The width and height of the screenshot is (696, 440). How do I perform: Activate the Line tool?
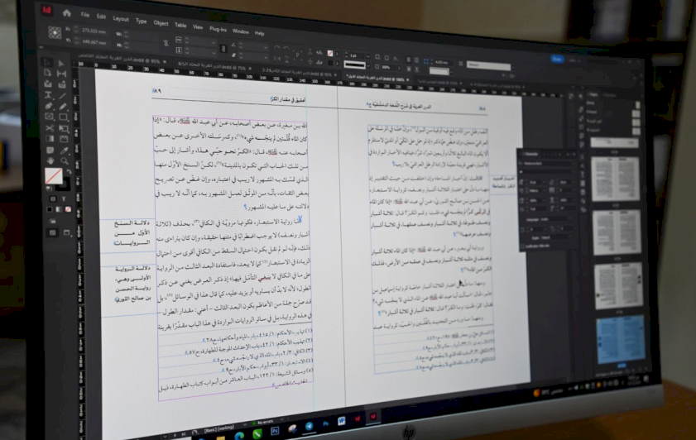click(x=63, y=96)
